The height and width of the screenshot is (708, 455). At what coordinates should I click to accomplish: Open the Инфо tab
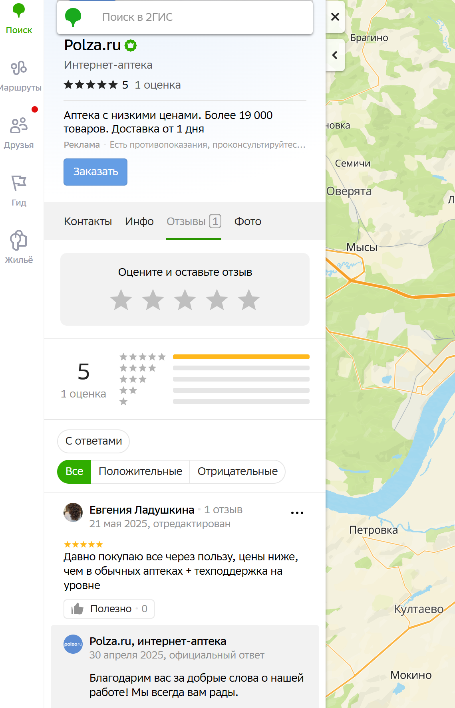pyautogui.click(x=139, y=221)
